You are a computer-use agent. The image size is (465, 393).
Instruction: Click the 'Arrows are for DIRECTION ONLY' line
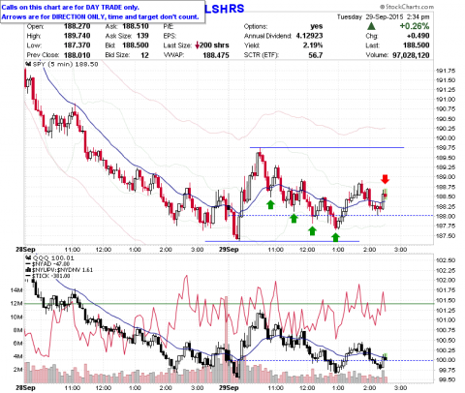(x=100, y=16)
